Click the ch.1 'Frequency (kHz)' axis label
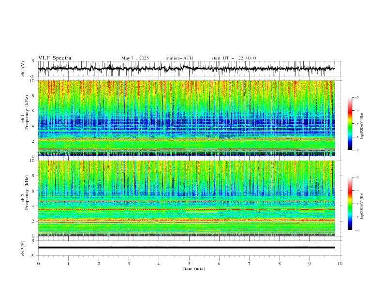The image size is (383, 296). 27,113
